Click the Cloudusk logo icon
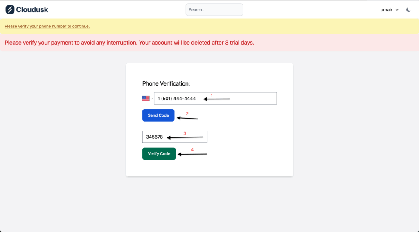 coord(10,9)
